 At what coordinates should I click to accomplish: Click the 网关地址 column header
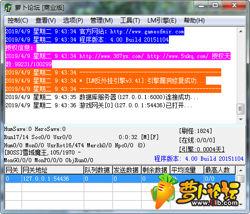pyautogui.click(x=53, y=170)
